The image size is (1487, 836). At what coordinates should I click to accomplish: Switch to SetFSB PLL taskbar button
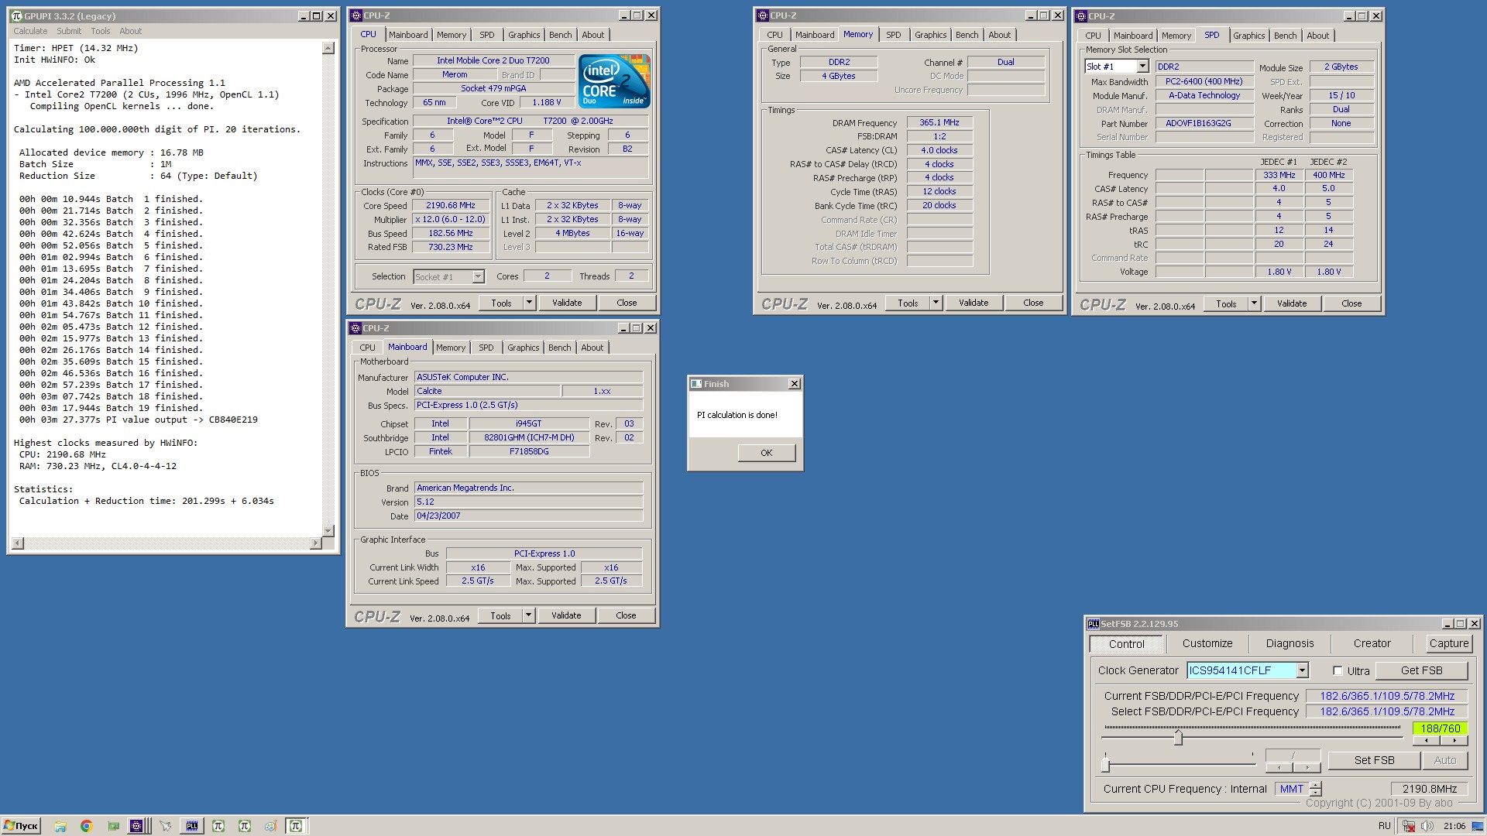(x=192, y=826)
